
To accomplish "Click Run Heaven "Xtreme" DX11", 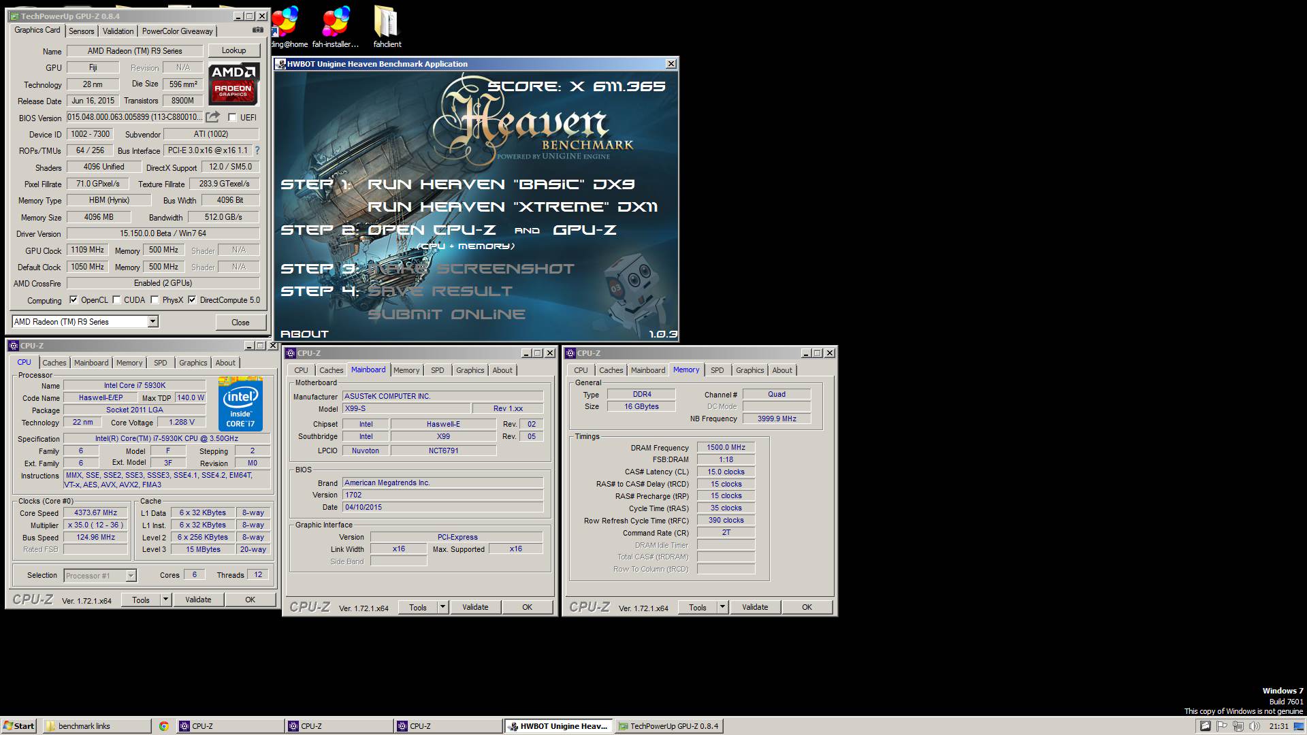I will (513, 207).
